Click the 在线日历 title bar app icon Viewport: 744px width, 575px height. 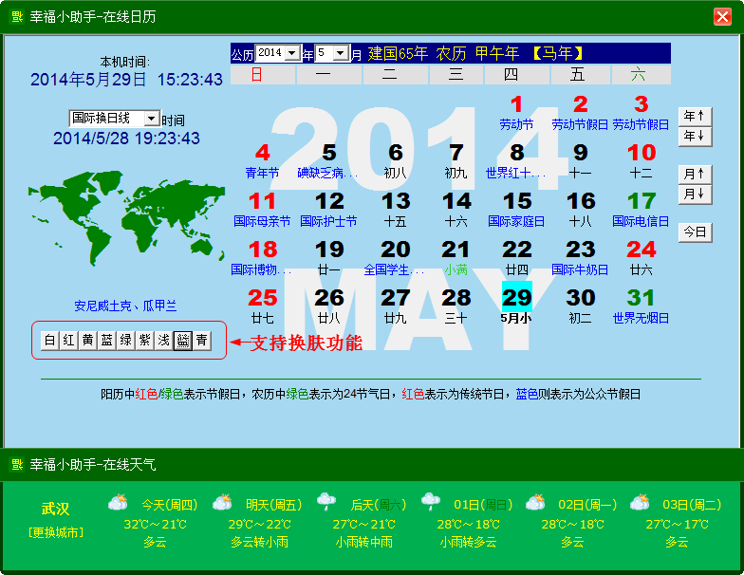pyautogui.click(x=17, y=17)
